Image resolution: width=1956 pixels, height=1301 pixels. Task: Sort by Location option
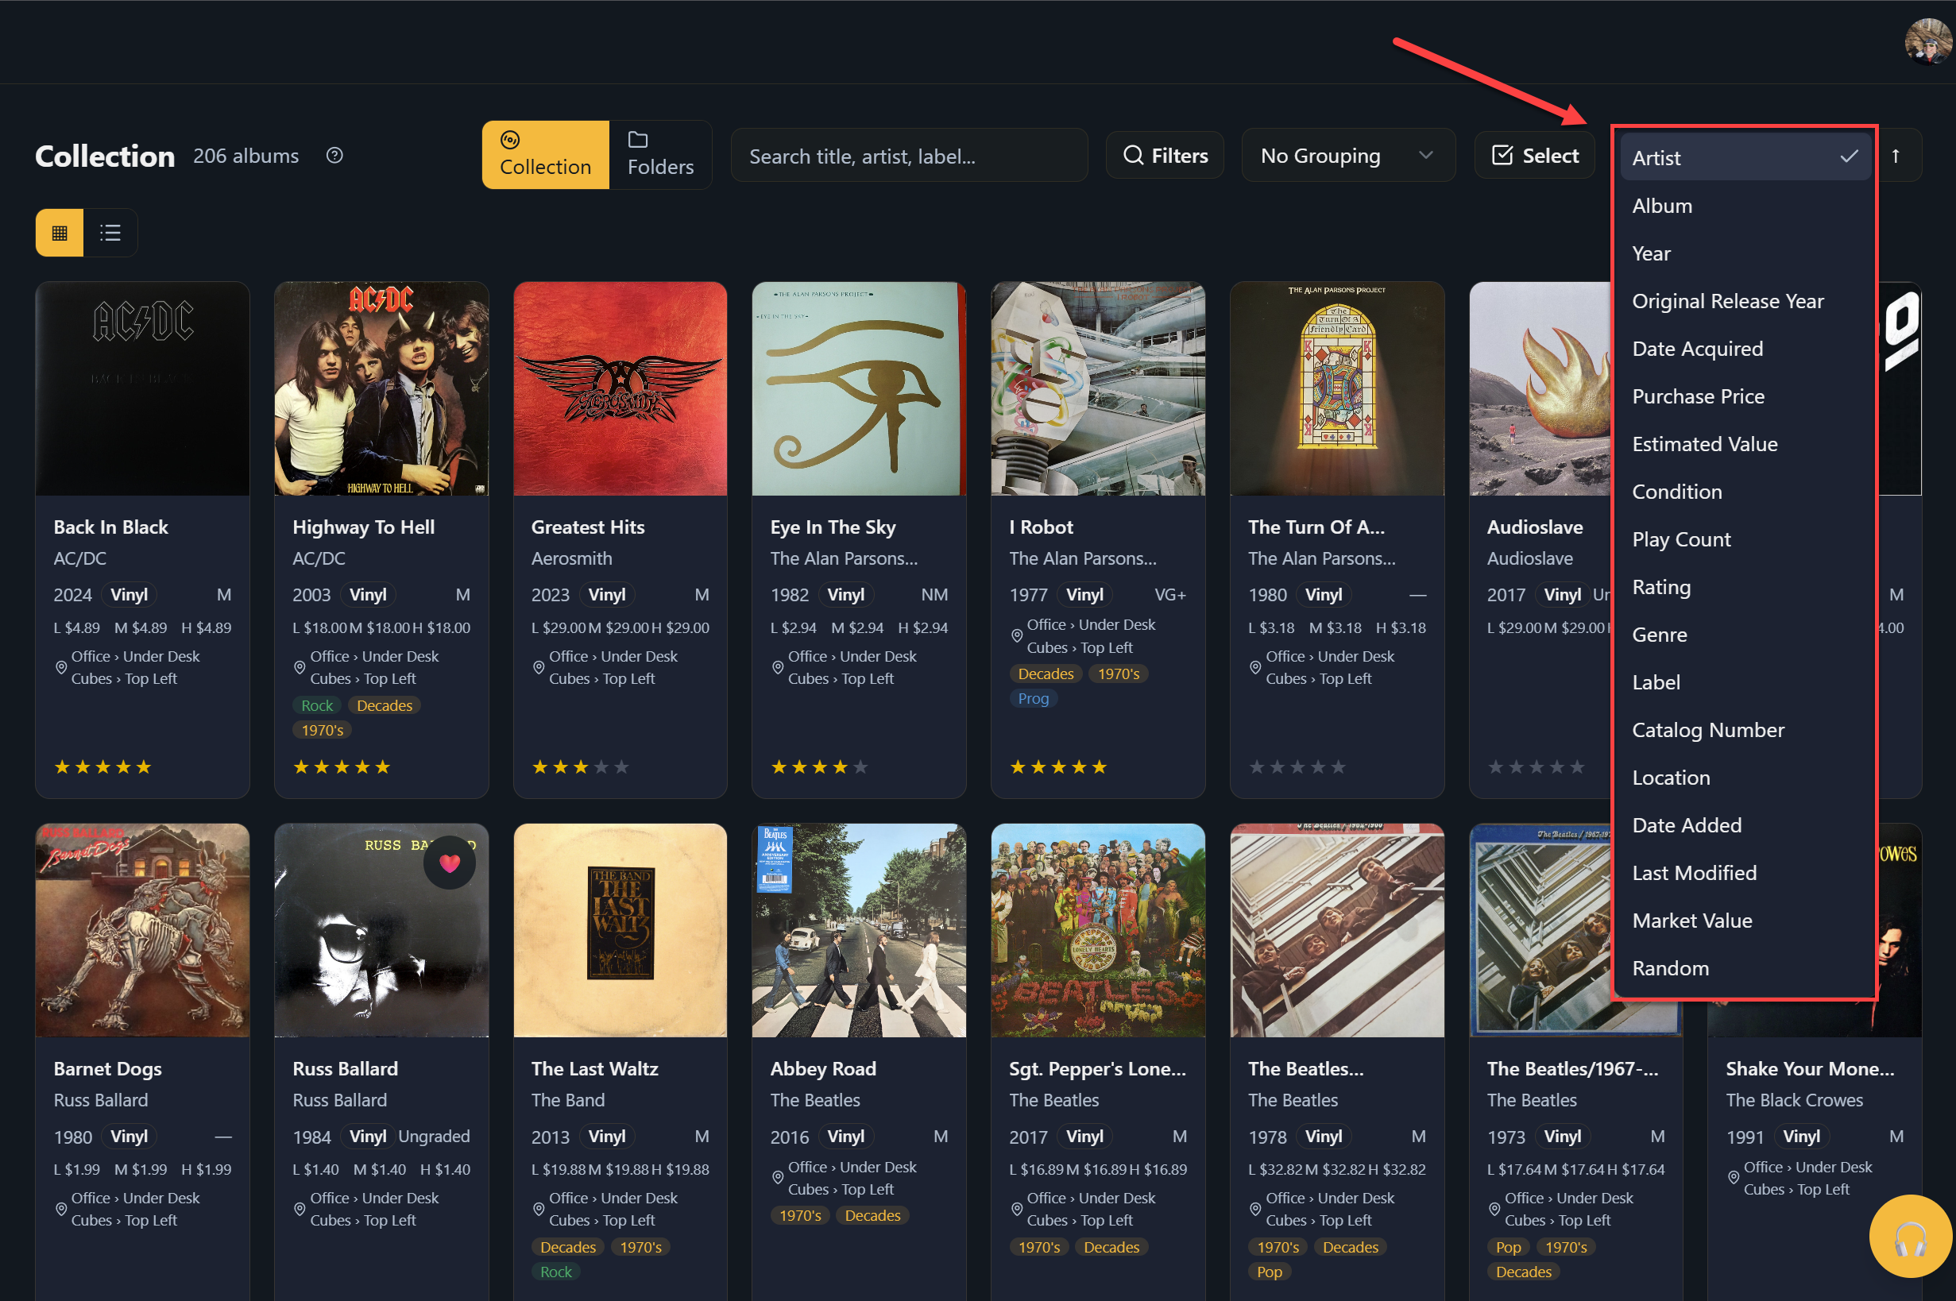coord(1745,778)
